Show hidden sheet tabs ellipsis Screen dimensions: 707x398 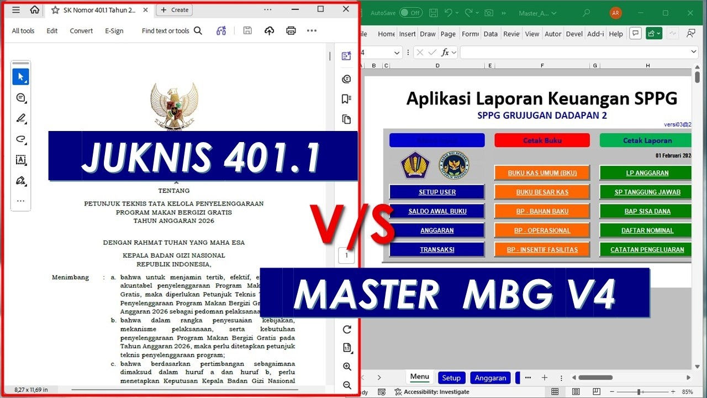[528, 378]
